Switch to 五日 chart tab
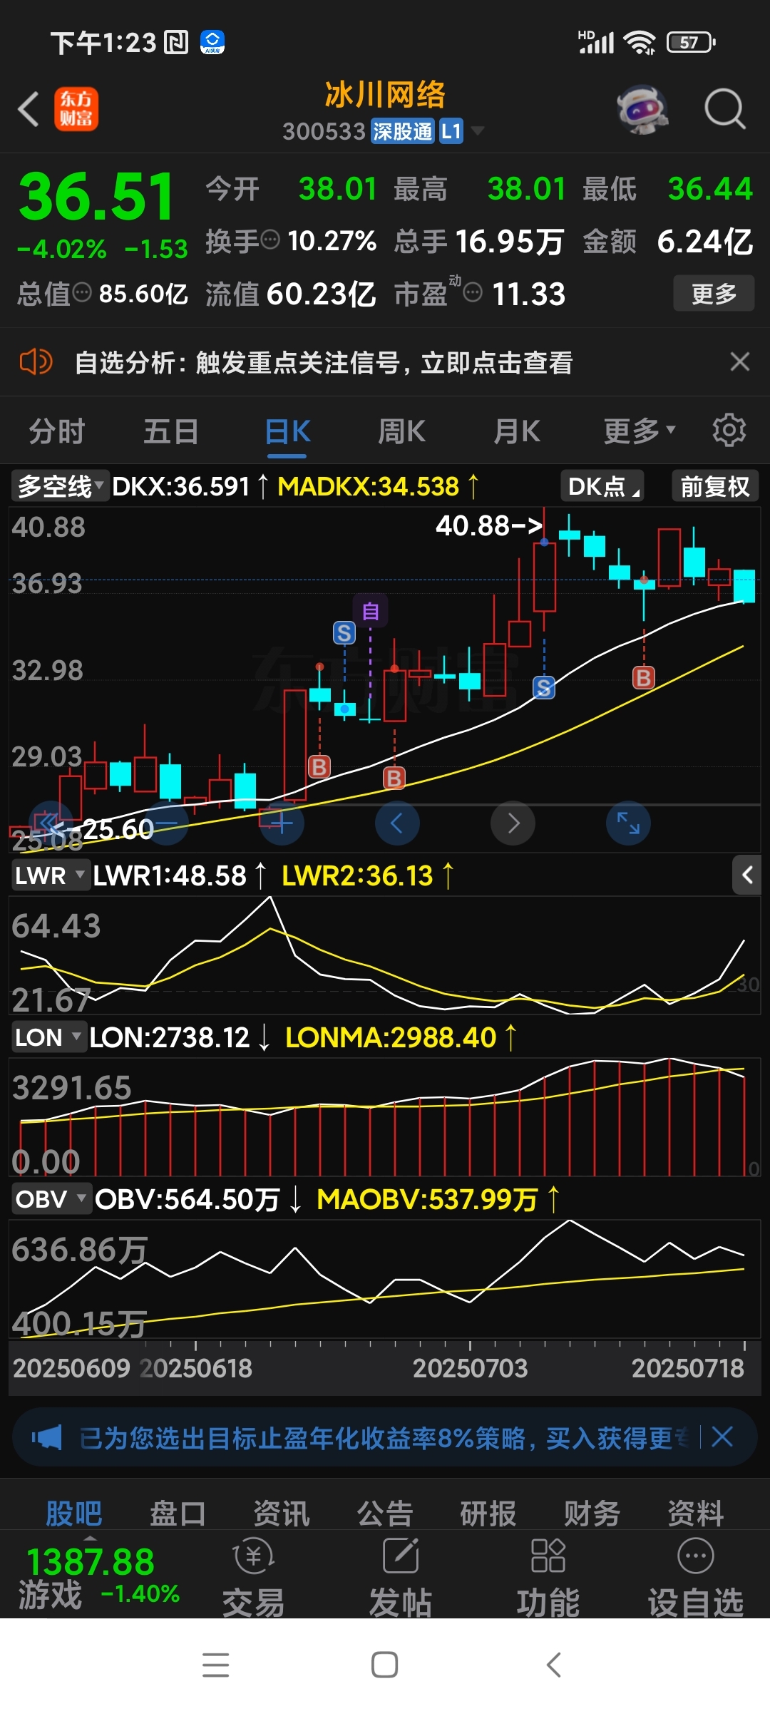 click(171, 431)
